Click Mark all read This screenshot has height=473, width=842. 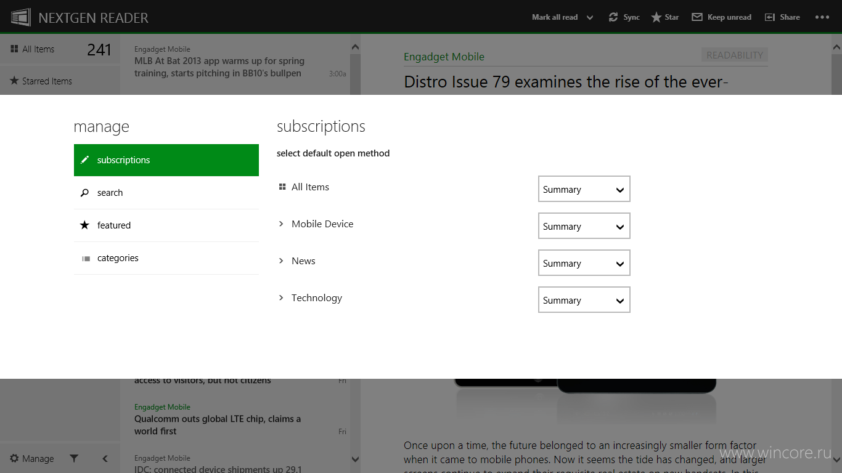click(x=555, y=17)
